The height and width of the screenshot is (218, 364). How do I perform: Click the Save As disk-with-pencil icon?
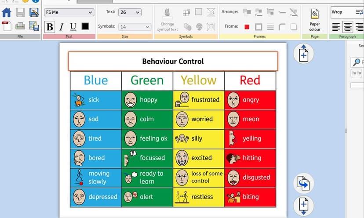[34, 12]
